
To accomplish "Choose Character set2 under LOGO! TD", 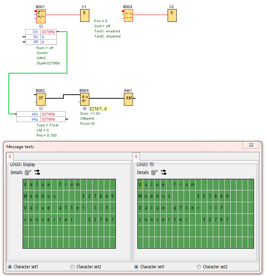I will [x=199, y=267].
